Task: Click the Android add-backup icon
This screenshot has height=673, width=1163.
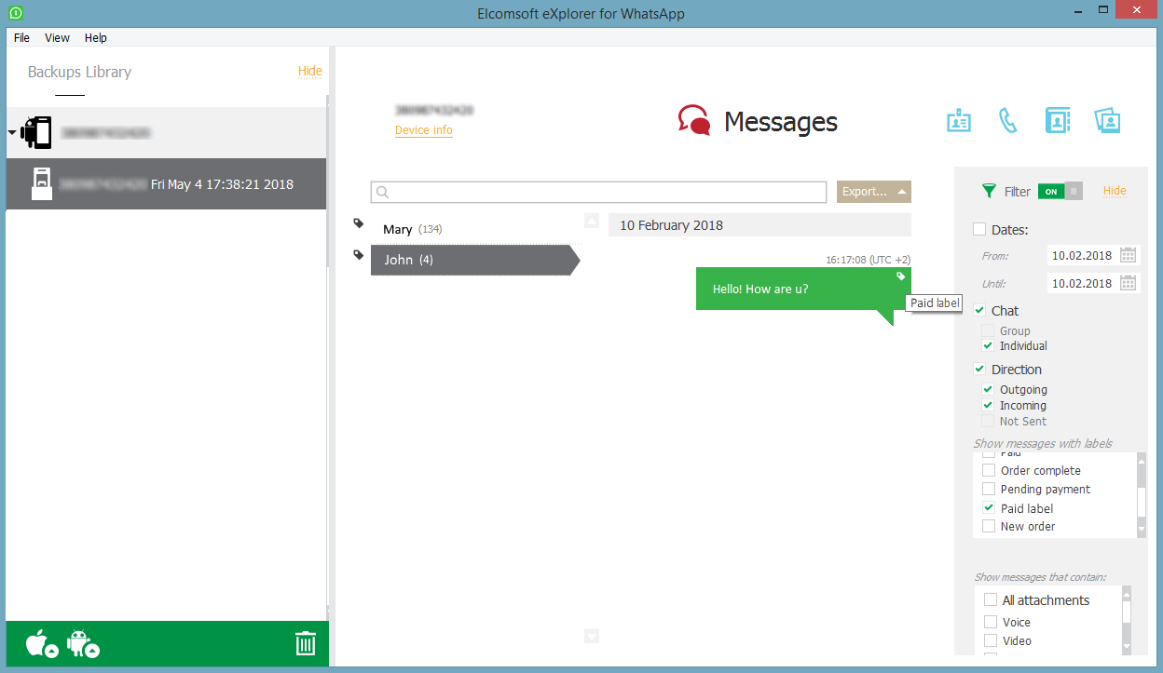Action: (x=83, y=644)
